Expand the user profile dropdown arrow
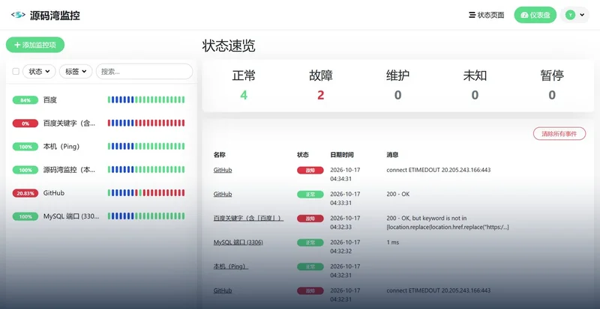This screenshot has height=309, width=600. tap(582, 15)
